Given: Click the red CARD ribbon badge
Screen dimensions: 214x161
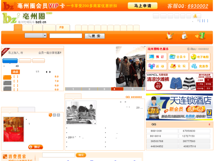Looking at the screenshot, I should tap(5, 52).
